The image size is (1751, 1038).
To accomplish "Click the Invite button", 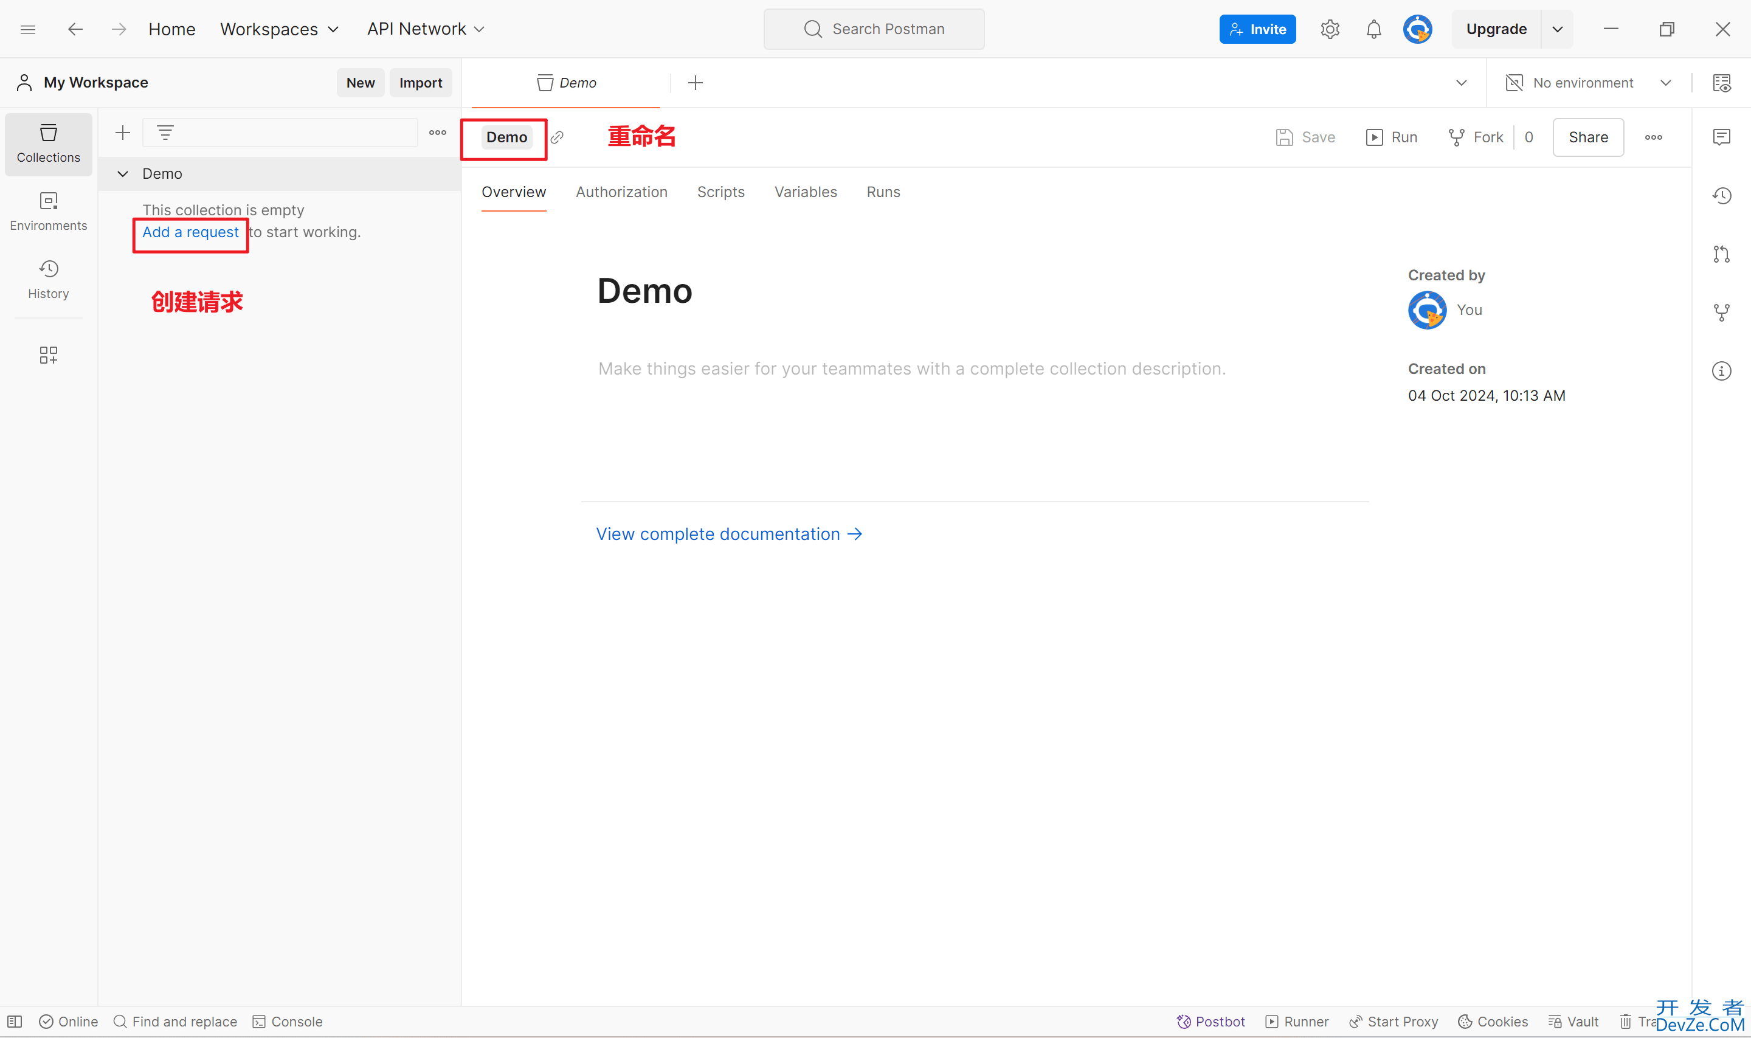I will click(1257, 29).
